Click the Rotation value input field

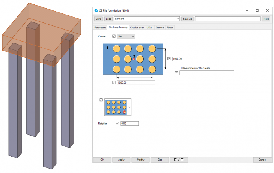(x=129, y=124)
